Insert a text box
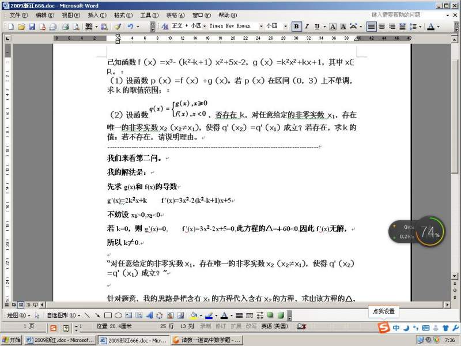 coord(129,315)
